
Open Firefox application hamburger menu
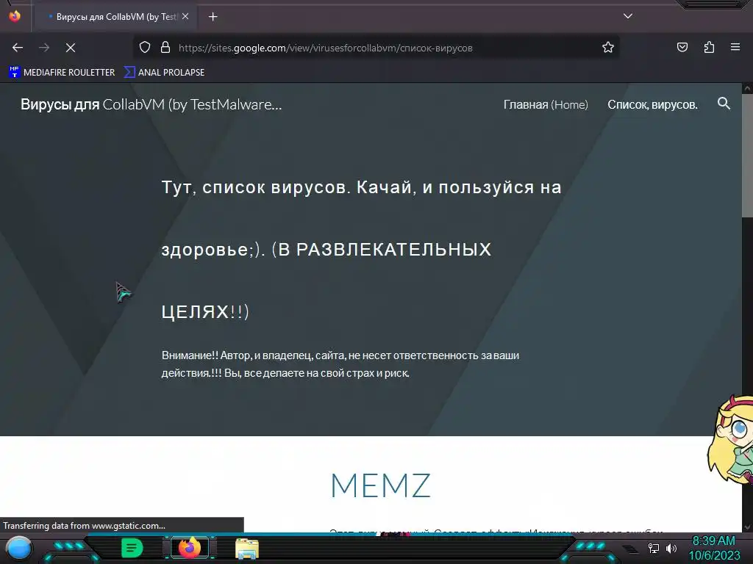(735, 48)
